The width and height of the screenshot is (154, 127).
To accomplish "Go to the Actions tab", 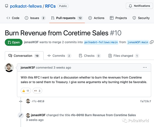I will (96, 18).
